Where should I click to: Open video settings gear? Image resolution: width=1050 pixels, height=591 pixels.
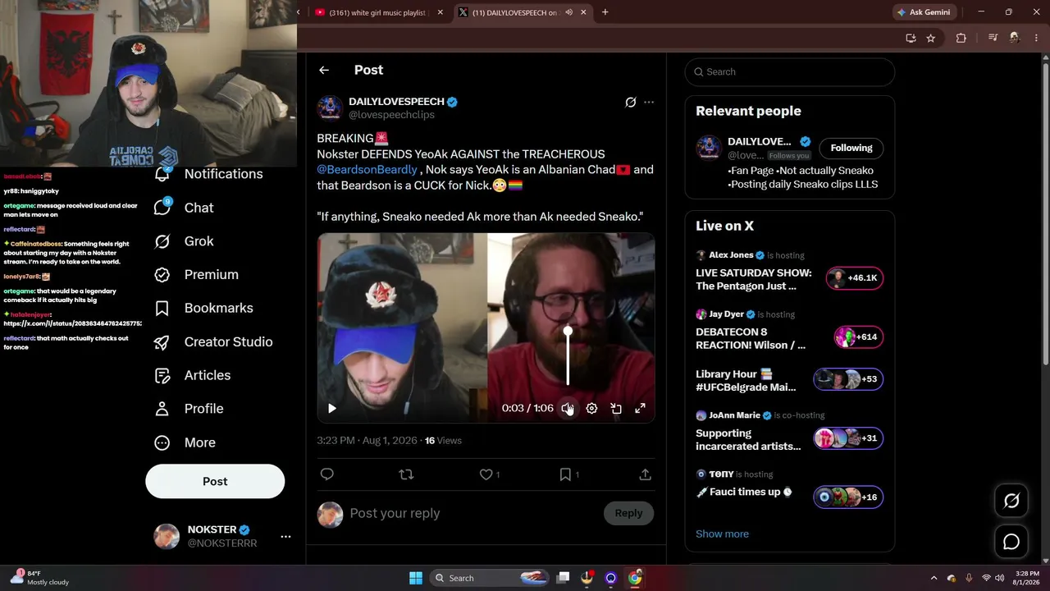591,408
